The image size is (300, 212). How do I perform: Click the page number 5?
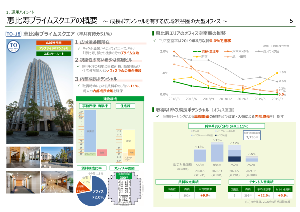[x=291, y=21]
